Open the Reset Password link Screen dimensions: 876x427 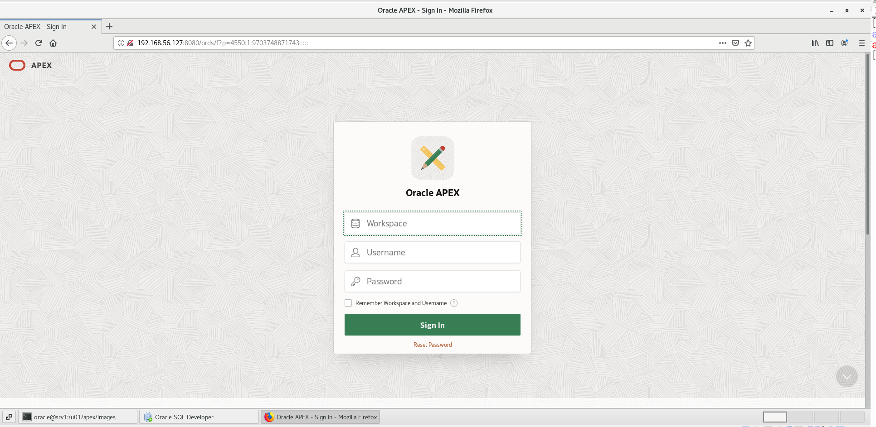click(433, 345)
